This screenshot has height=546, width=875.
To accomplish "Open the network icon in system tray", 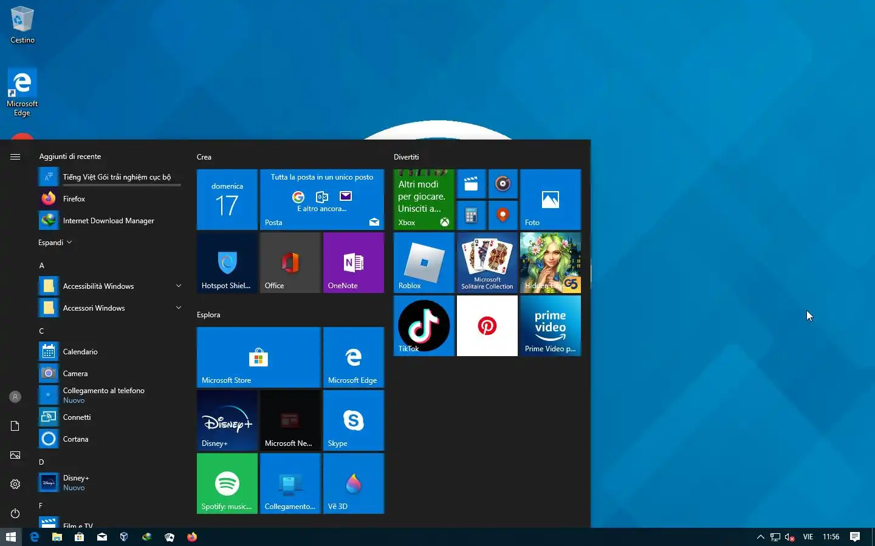I will tap(775, 537).
